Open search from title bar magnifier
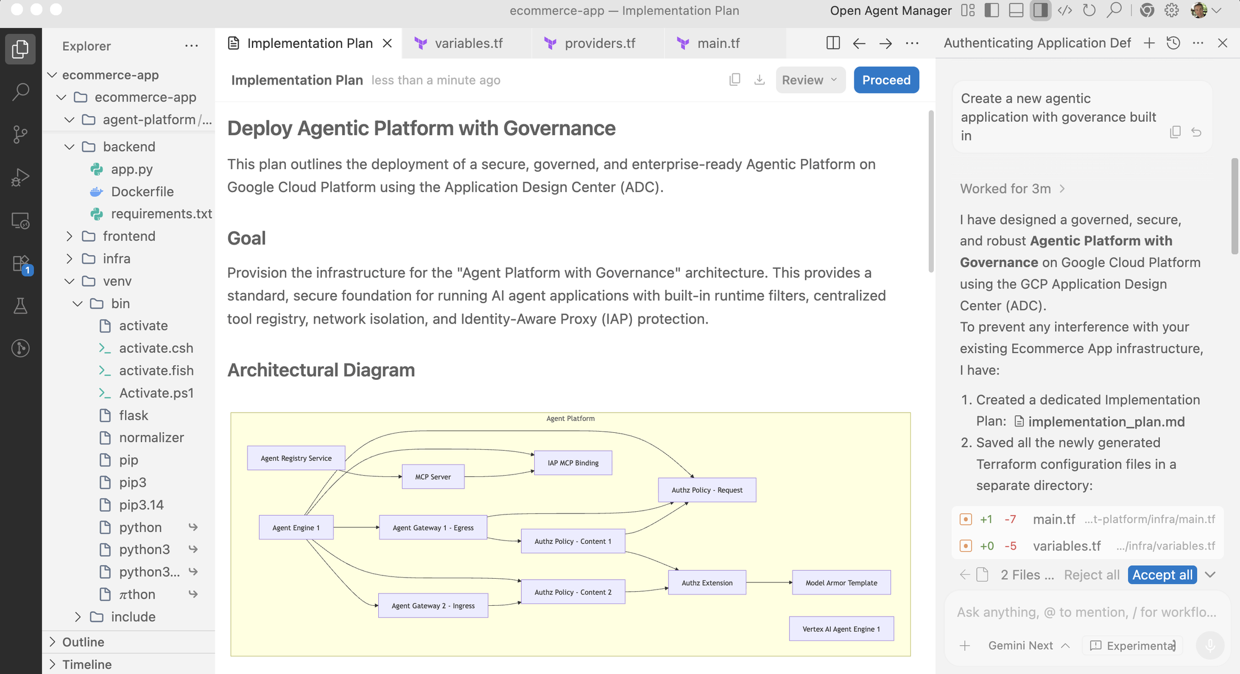1240x674 pixels. (1114, 11)
